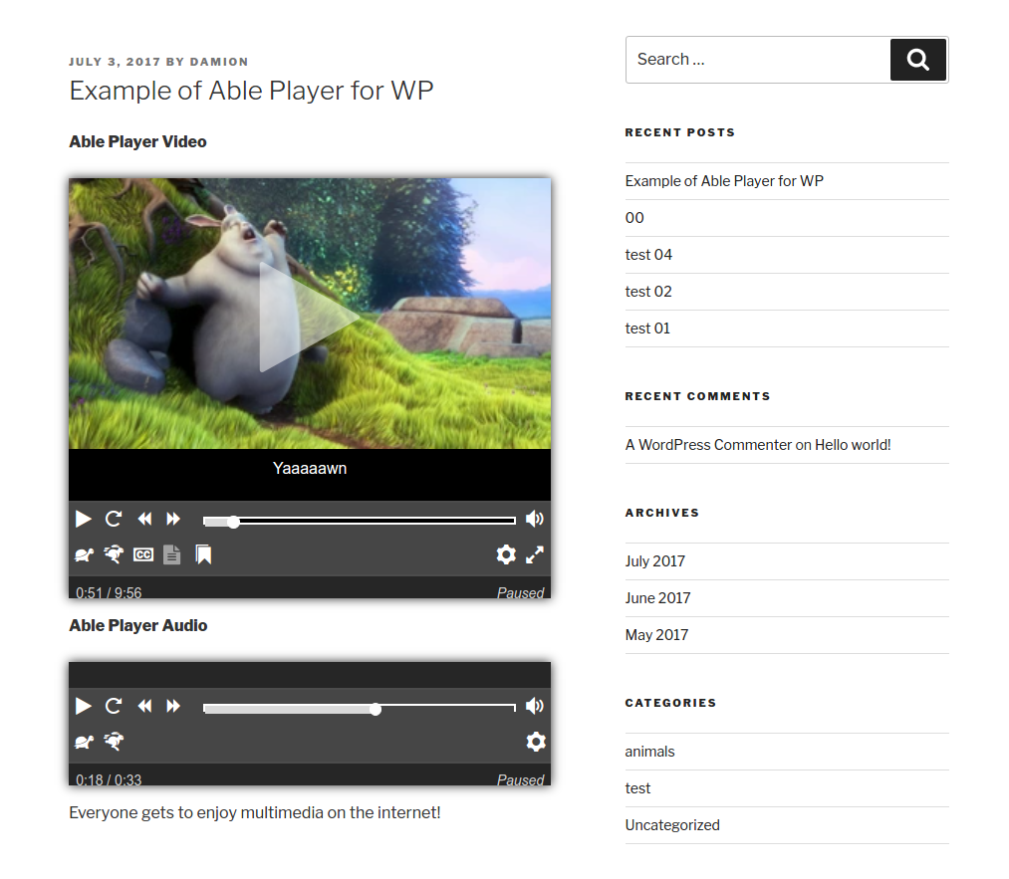Open the test category

click(x=637, y=788)
